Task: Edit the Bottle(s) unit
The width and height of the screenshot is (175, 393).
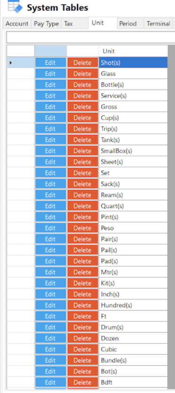Action: (51, 84)
